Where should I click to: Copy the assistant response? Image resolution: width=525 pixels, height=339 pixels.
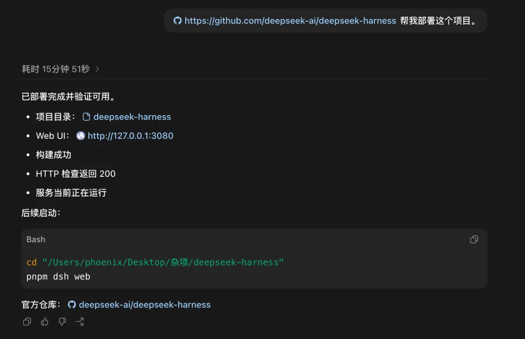click(27, 322)
